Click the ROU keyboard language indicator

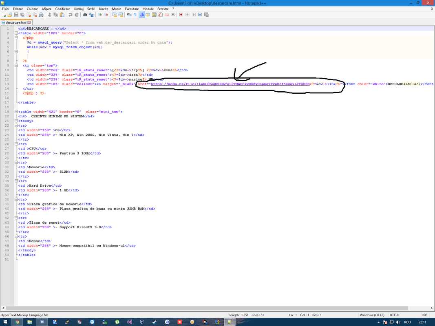407,322
